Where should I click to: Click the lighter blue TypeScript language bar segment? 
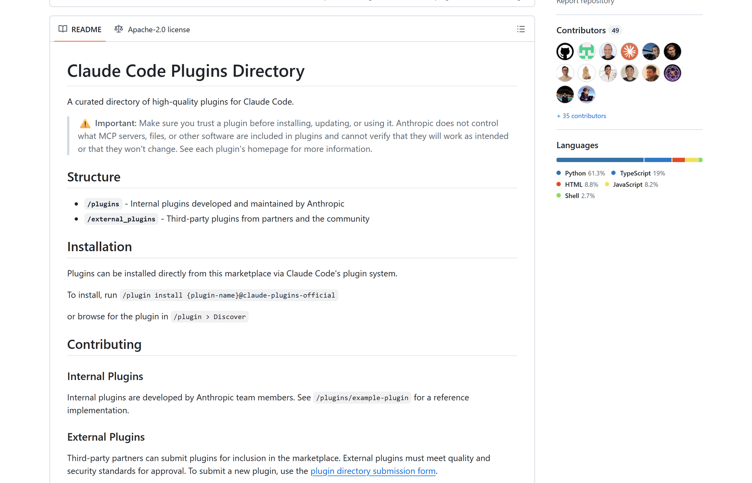coord(658,160)
